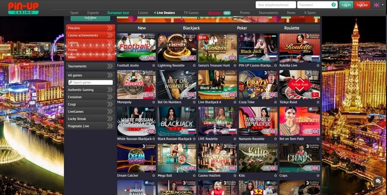The width and height of the screenshot is (387, 195).
Task: Star the Monopoly game
Action: (153, 102)
